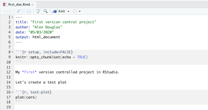Viewport: 208px width, 110px height.
Task: Click the gear settings icon
Action: [75, 11]
